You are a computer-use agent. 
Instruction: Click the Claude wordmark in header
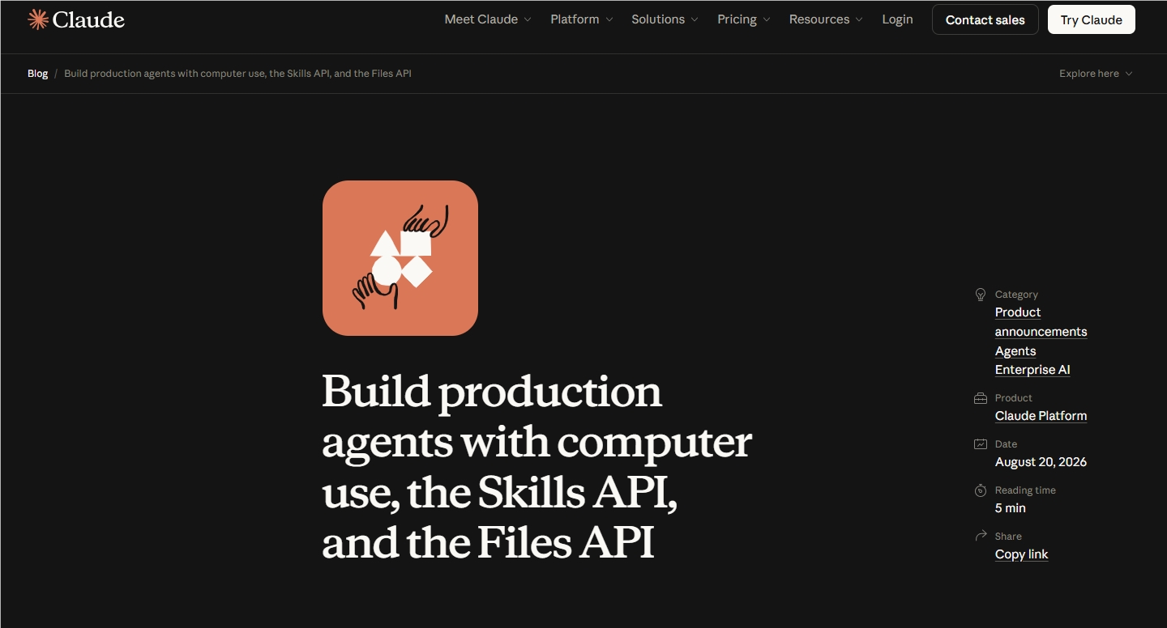[x=88, y=19]
